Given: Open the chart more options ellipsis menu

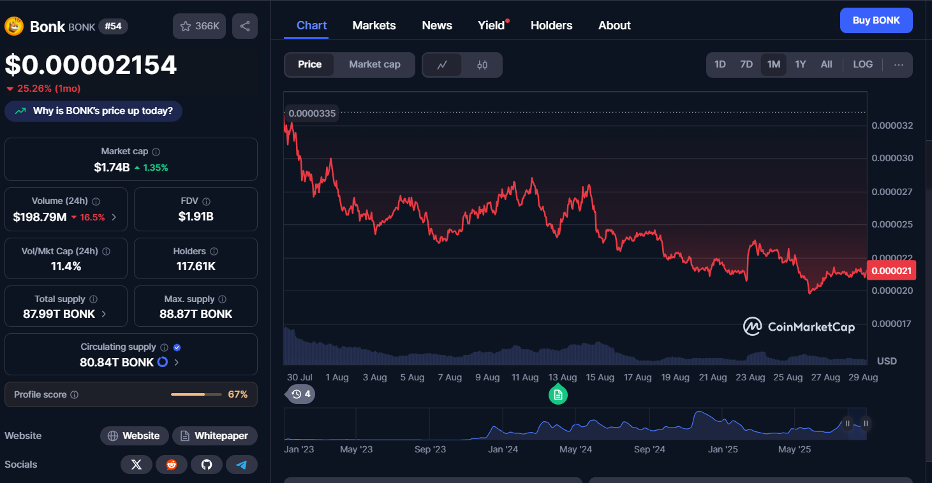Looking at the screenshot, I should click(898, 64).
